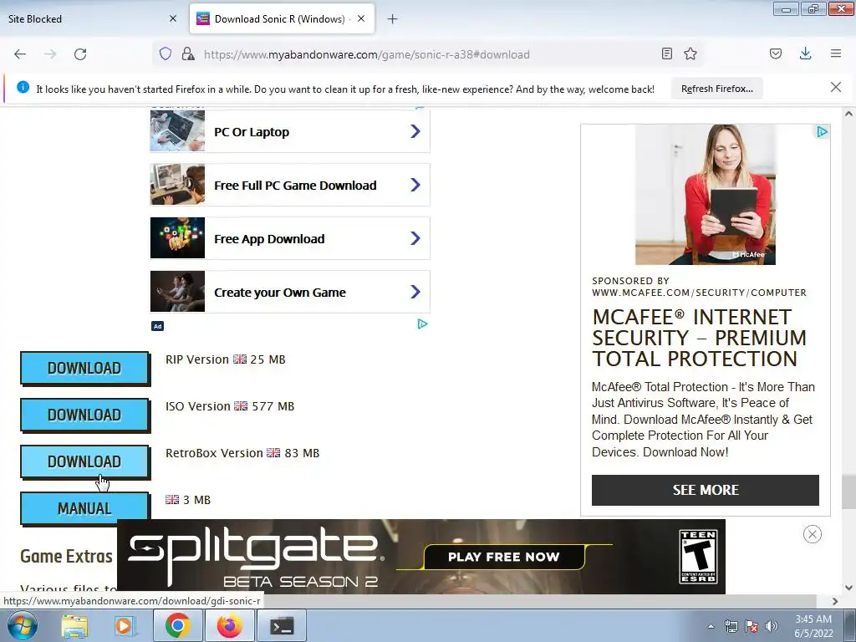Close the Download Sonic R tab
The height and width of the screenshot is (642, 856).
pos(361,18)
